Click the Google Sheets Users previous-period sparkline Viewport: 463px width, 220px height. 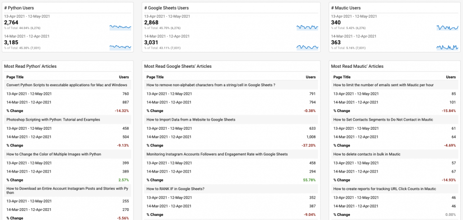[307, 47]
